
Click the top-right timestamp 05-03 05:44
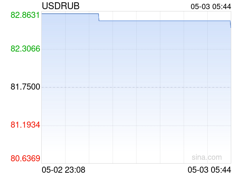[211, 6]
